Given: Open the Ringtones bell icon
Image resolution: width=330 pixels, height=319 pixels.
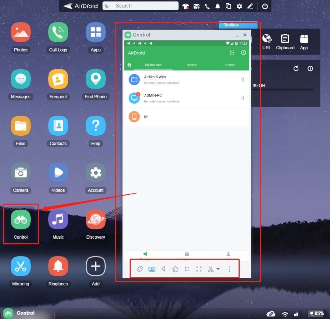Looking at the screenshot, I should (x=58, y=266).
